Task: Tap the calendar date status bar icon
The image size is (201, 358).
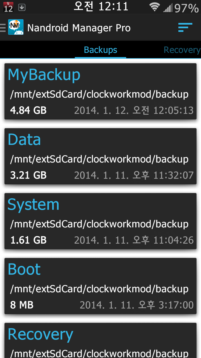Action: 8,7
